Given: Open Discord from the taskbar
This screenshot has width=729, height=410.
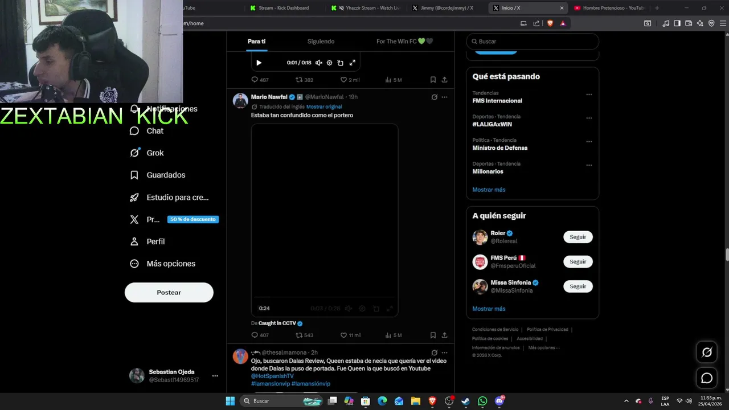Looking at the screenshot, I should pyautogui.click(x=499, y=401).
